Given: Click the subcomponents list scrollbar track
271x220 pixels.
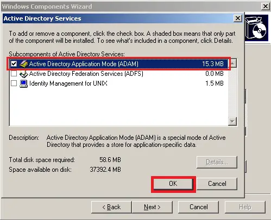Looking at the screenshot, I should [x=232, y=93].
